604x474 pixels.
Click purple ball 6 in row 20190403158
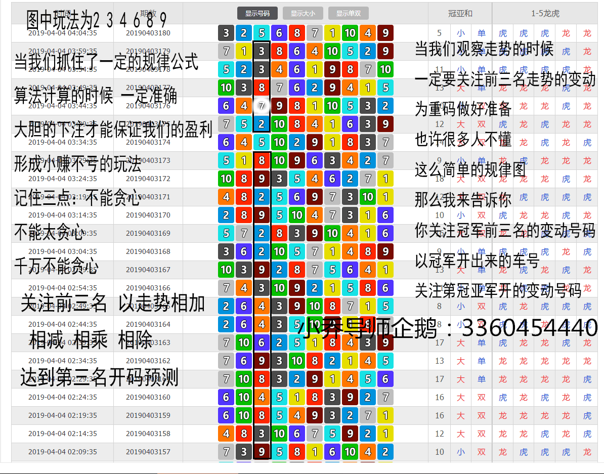click(296, 434)
